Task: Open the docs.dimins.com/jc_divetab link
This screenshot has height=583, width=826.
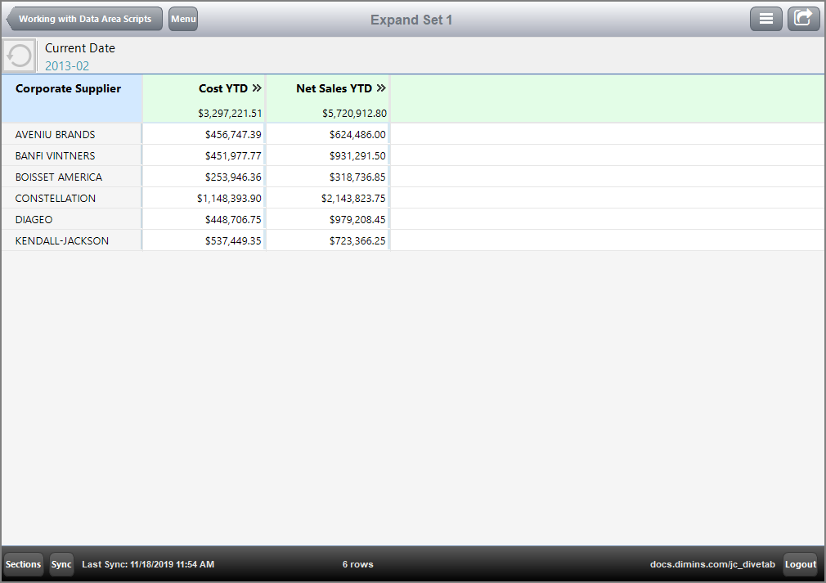Action: click(x=712, y=564)
